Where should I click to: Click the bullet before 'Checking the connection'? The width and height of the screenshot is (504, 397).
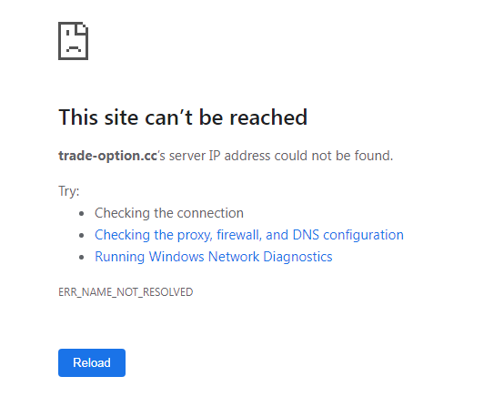[82, 214]
